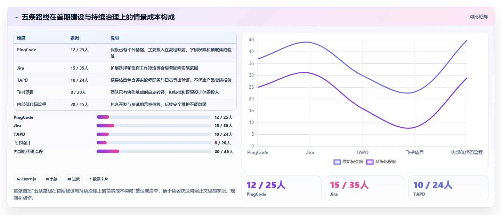The image size is (502, 215).
Task: Click the 内部低代码流程 description about 开发与测试
Action: click(159, 105)
